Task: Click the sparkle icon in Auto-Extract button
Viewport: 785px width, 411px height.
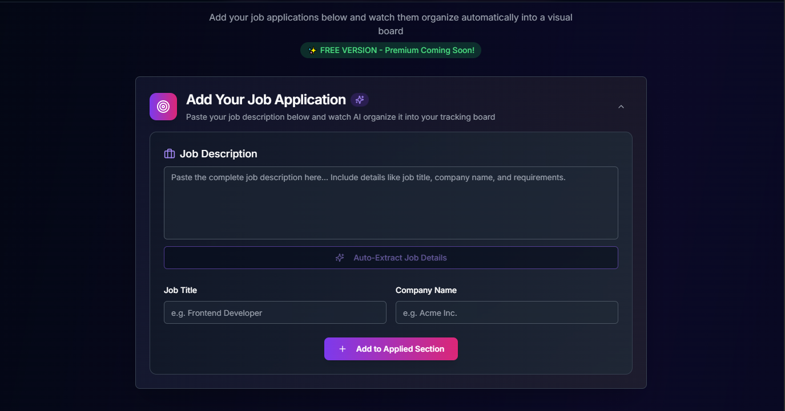Action: (x=340, y=258)
